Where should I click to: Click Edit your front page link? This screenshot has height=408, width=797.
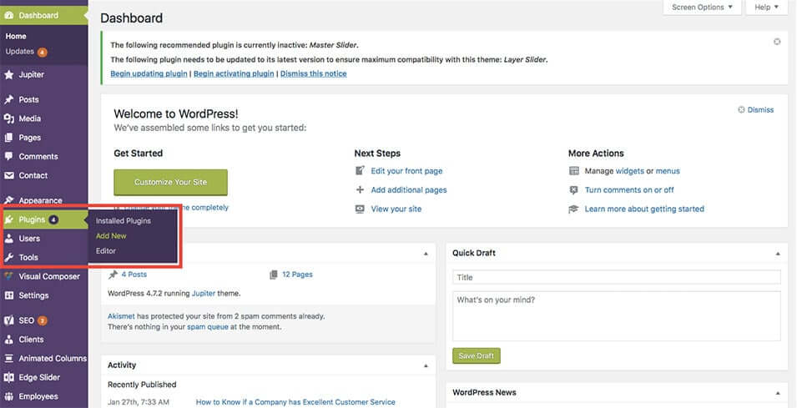[406, 171]
